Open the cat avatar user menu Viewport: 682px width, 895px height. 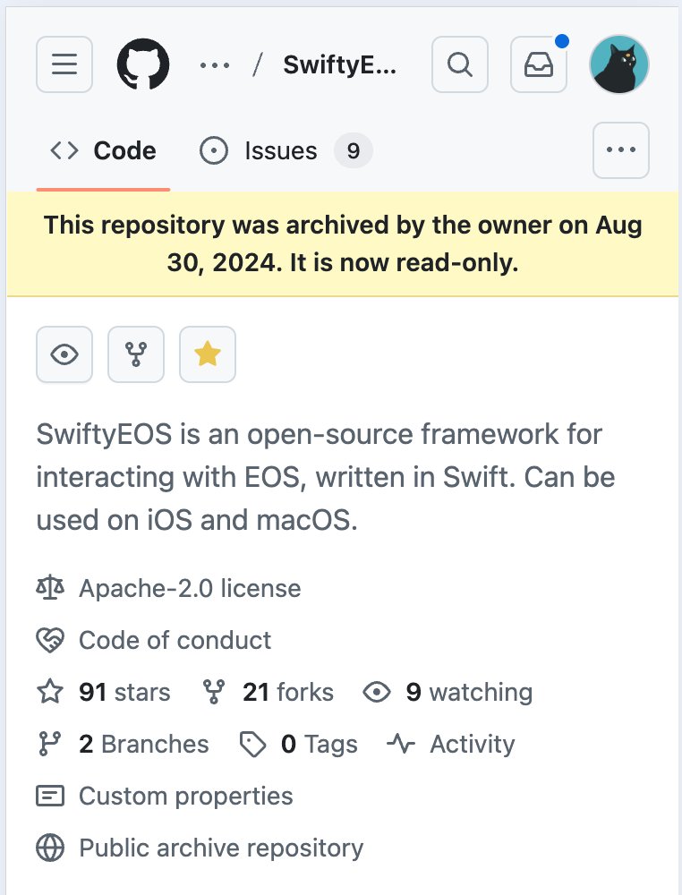pyautogui.click(x=619, y=64)
